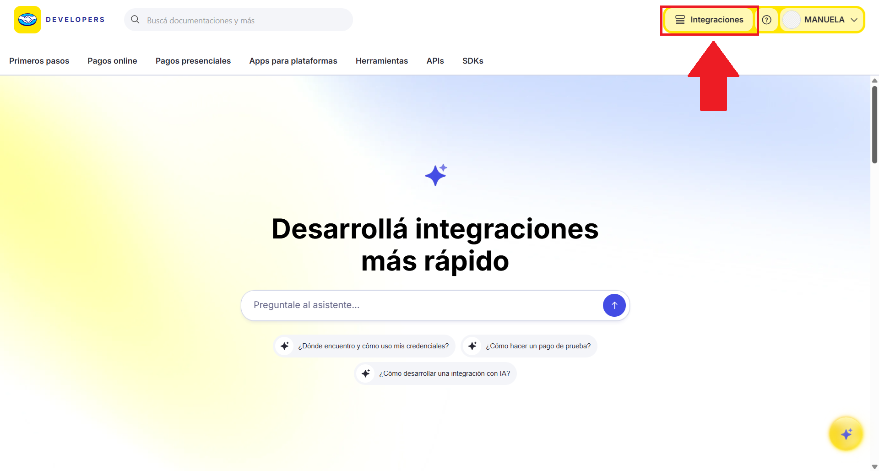Open the help question mark icon
This screenshot has width=879, height=471.
pos(767,20)
